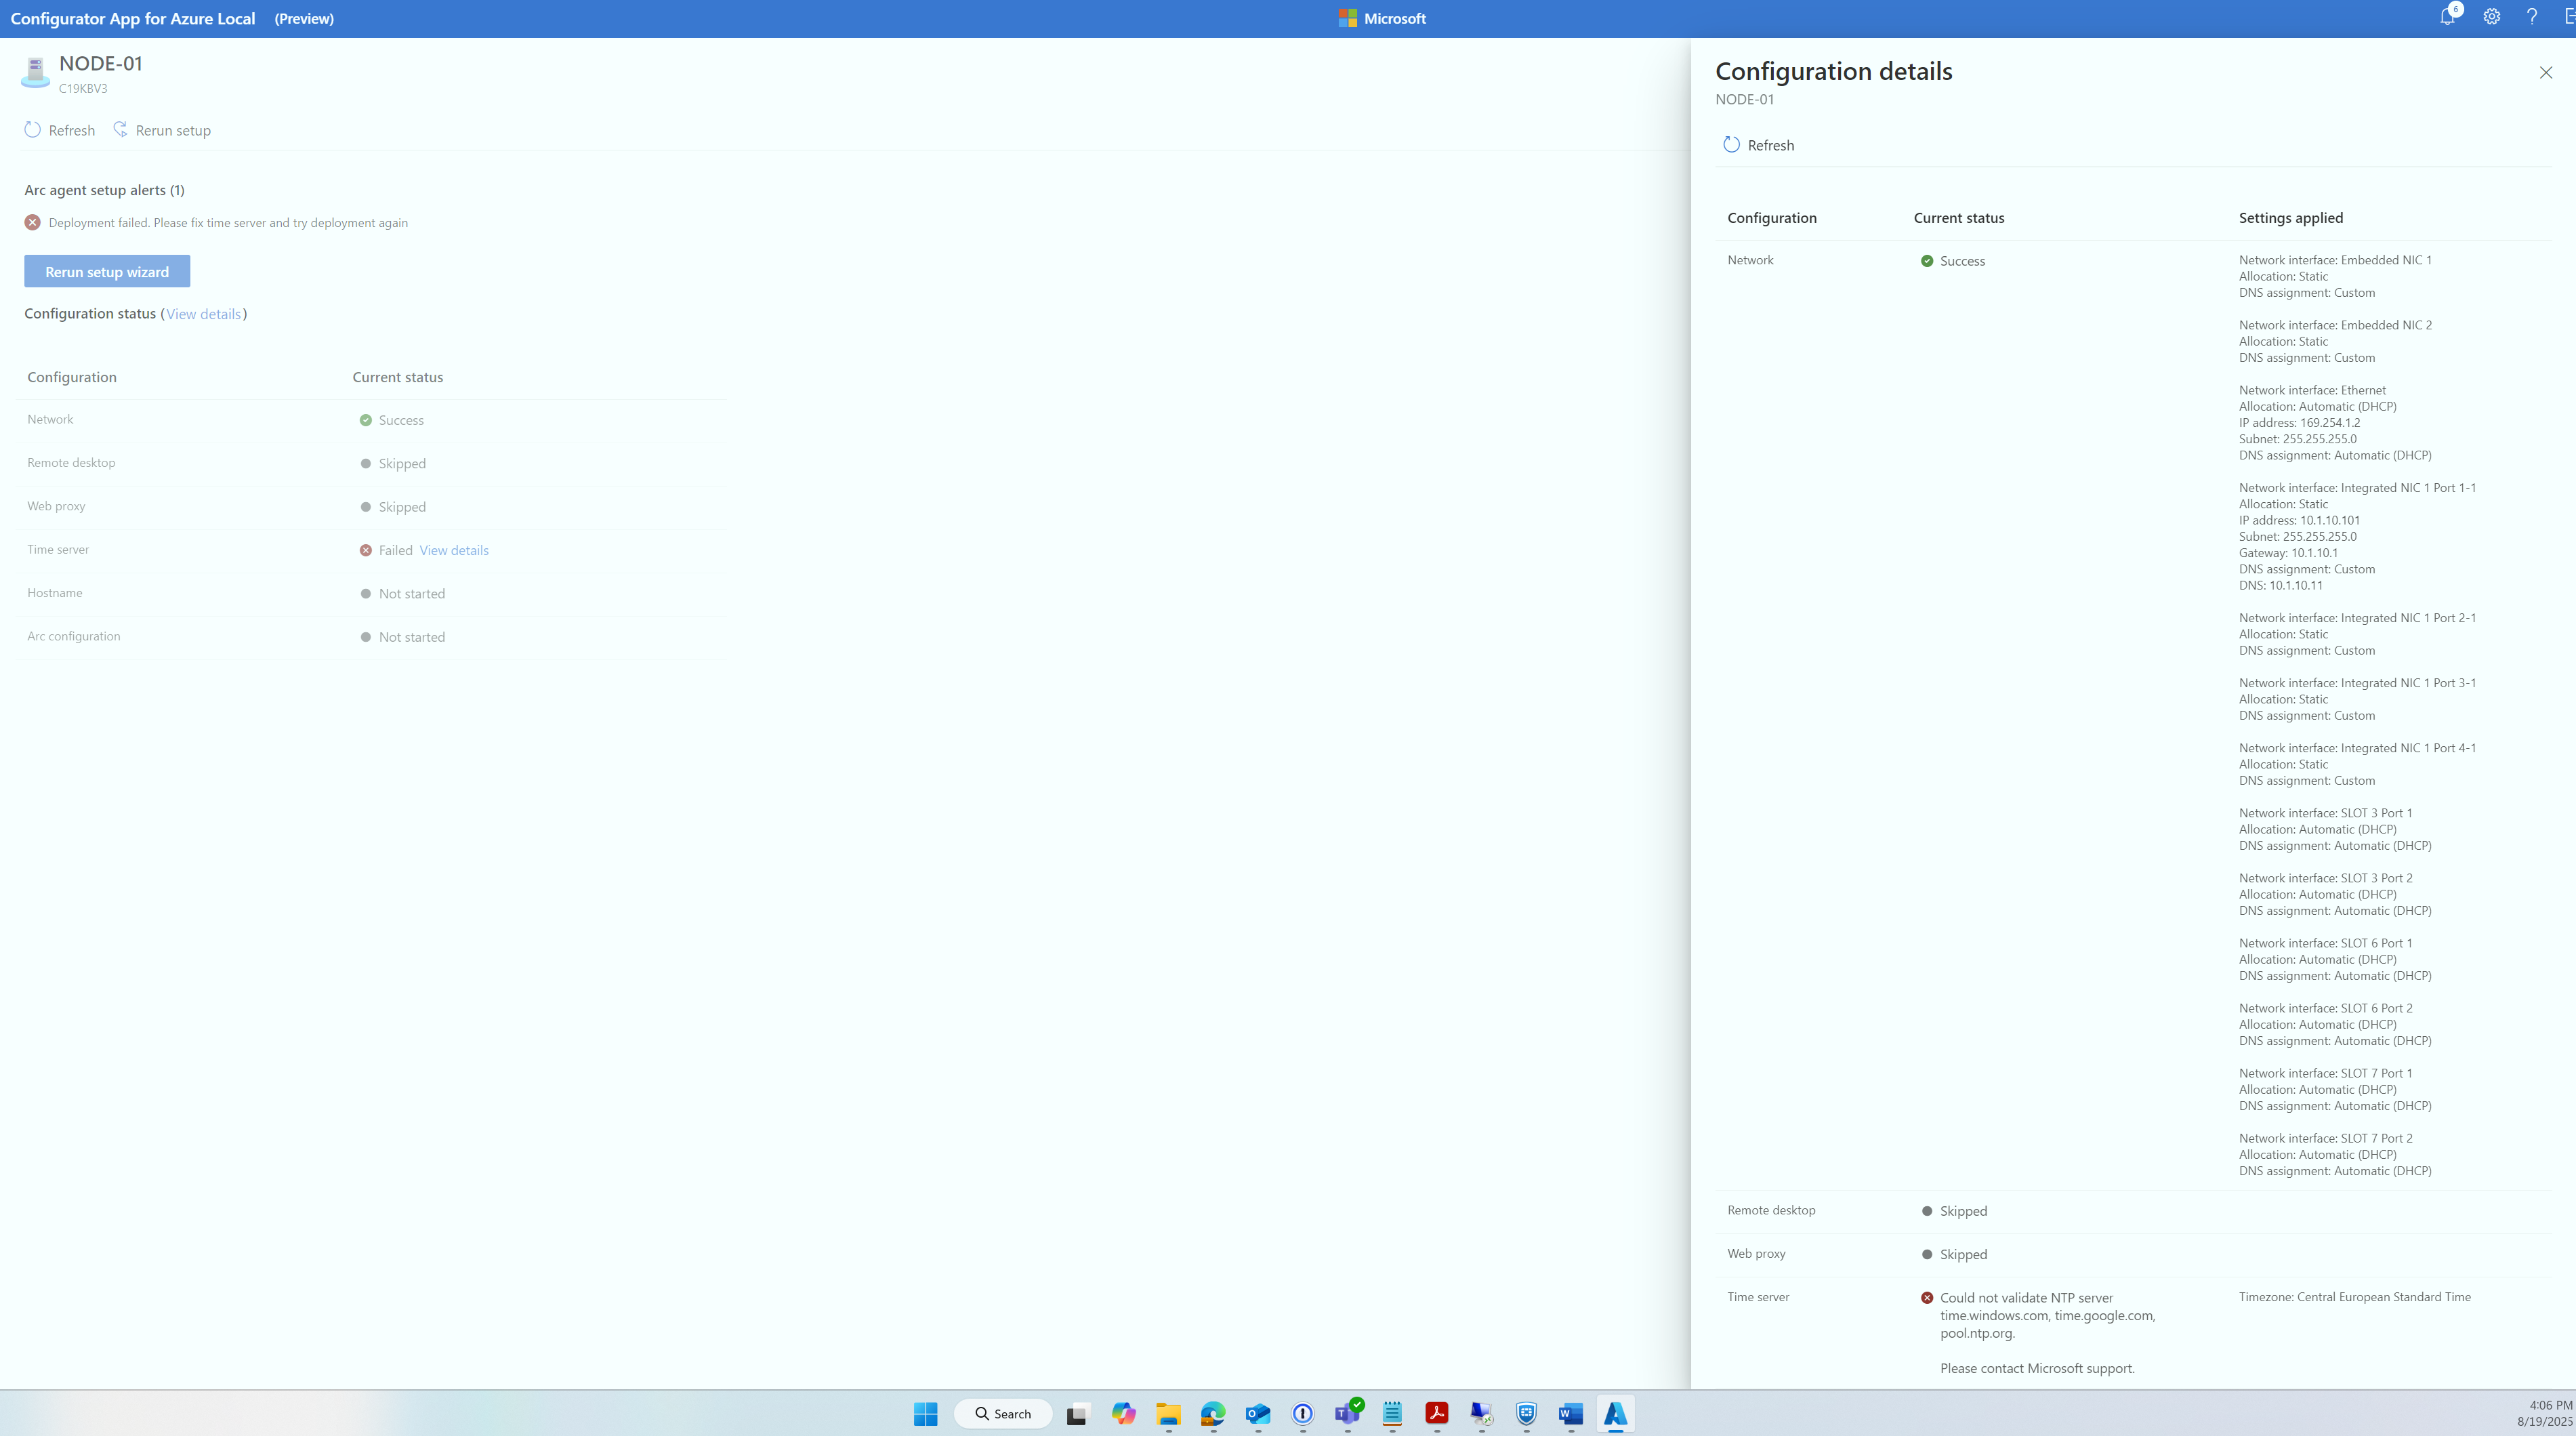This screenshot has height=1436, width=2576.
Task: Open the settings gear in the header
Action: click(2492, 17)
